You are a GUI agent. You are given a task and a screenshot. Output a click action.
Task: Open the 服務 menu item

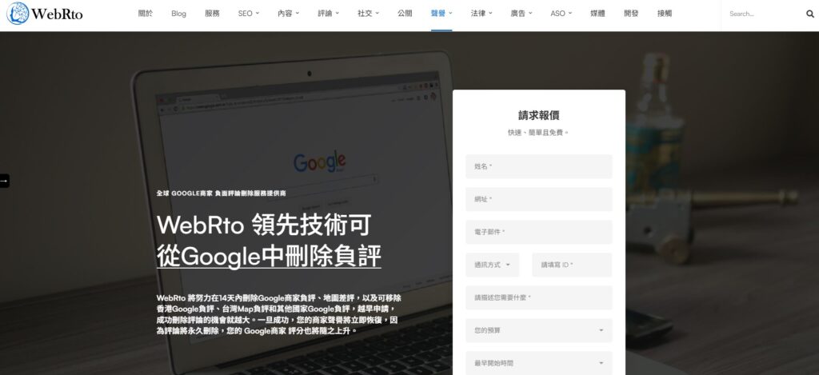coord(212,14)
